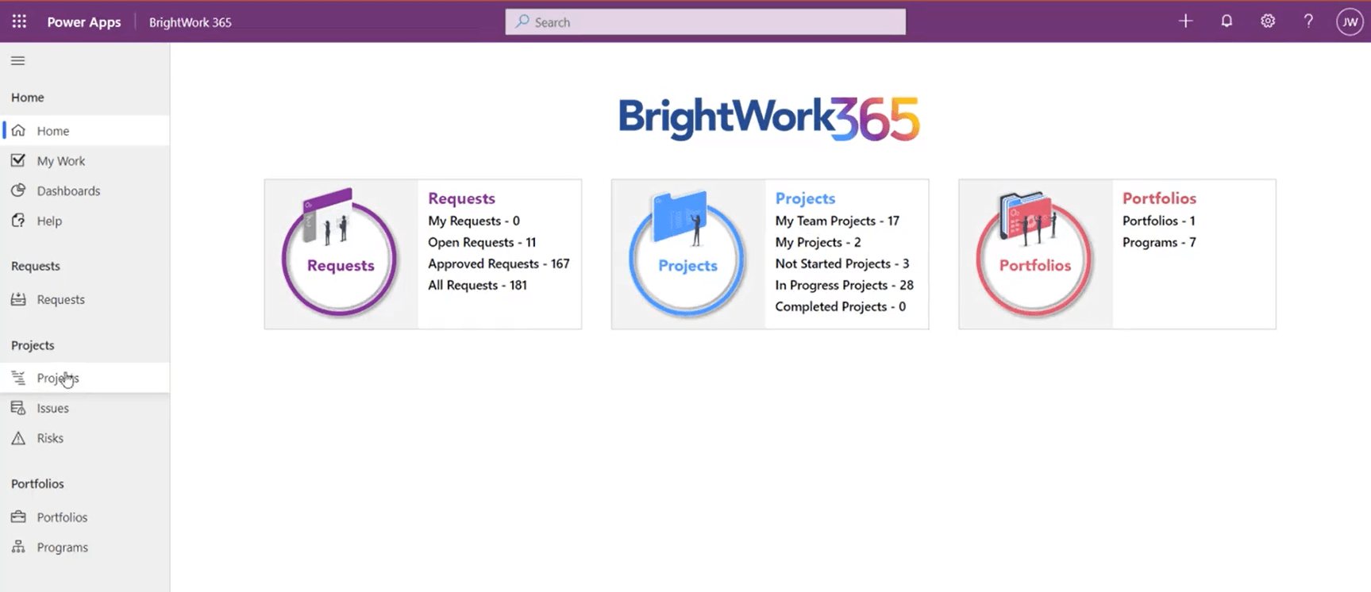This screenshot has width=1371, height=592.
Task: Click the BrightWork 365 app name
Action: 191,22
